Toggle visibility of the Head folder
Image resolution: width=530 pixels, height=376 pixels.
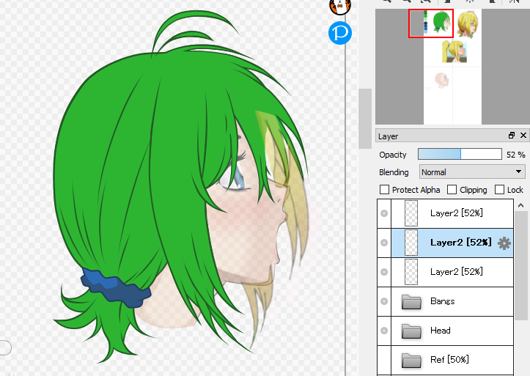point(384,331)
